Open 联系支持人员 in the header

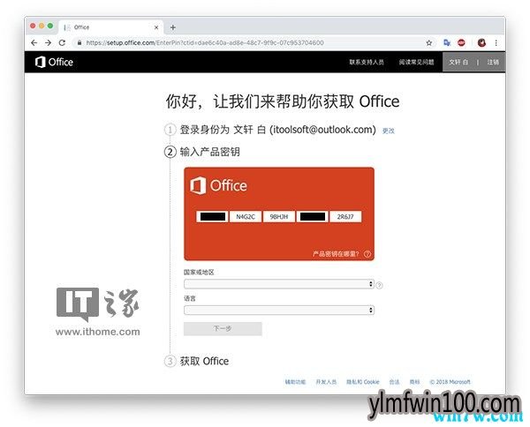367,62
